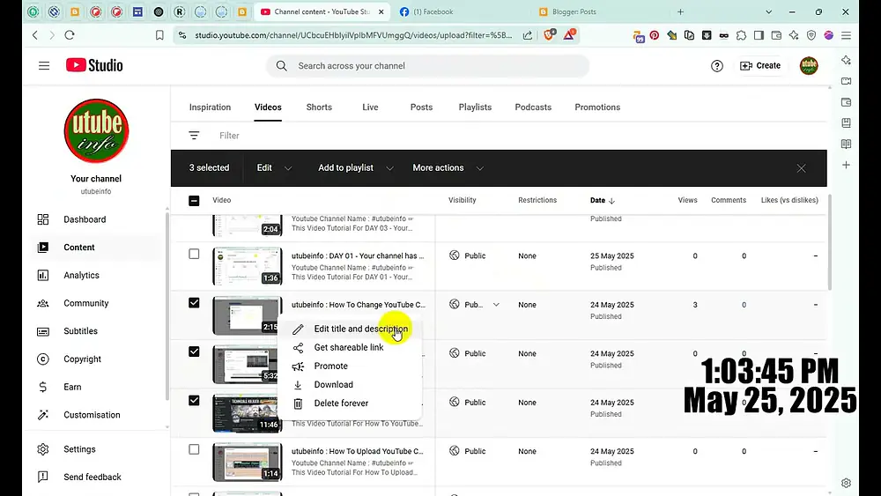Choose Promote from the context menu
The height and width of the screenshot is (496, 881).
350,366
